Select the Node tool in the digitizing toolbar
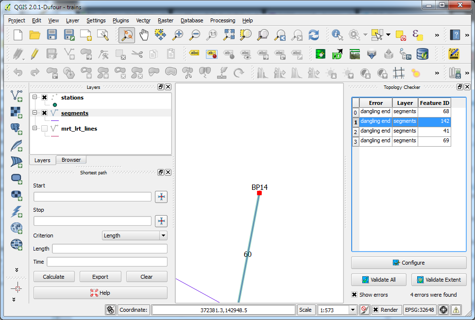The height and width of the screenshot is (320, 475). point(103,54)
